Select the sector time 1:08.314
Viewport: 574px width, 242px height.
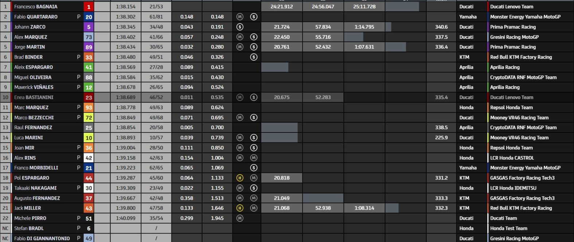point(364,208)
